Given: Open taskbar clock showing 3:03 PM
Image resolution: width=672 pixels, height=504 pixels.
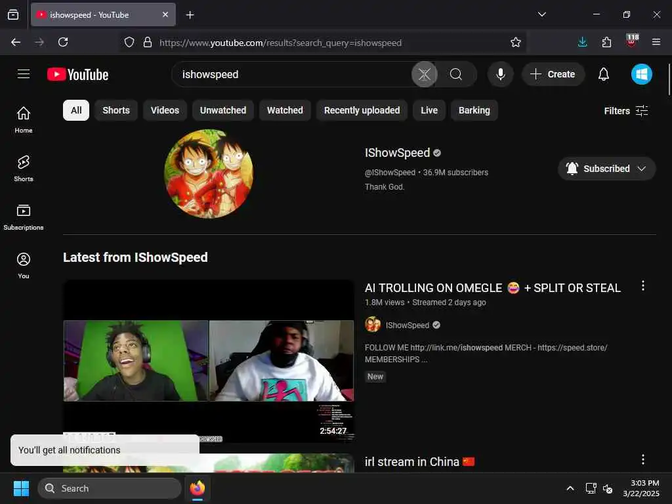Looking at the screenshot, I should pyautogui.click(x=641, y=488).
